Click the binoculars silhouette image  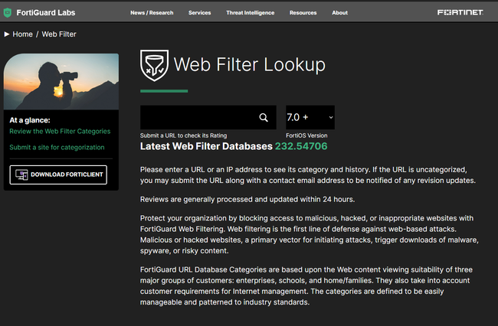(x=61, y=81)
